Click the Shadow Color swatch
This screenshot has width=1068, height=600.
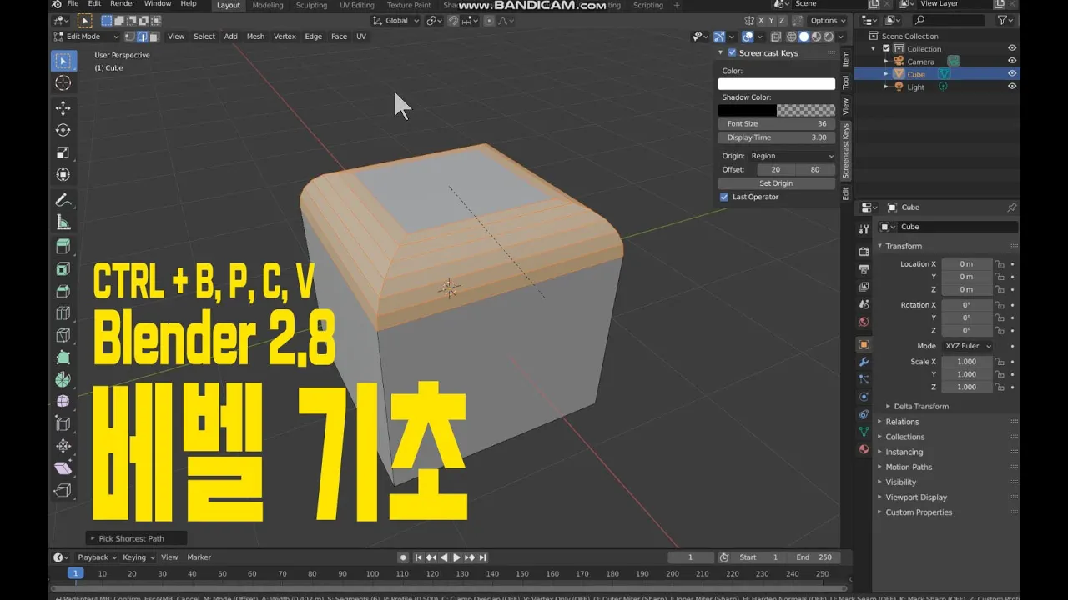click(x=777, y=110)
